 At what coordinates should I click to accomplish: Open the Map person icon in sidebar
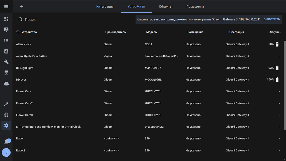(6, 30)
